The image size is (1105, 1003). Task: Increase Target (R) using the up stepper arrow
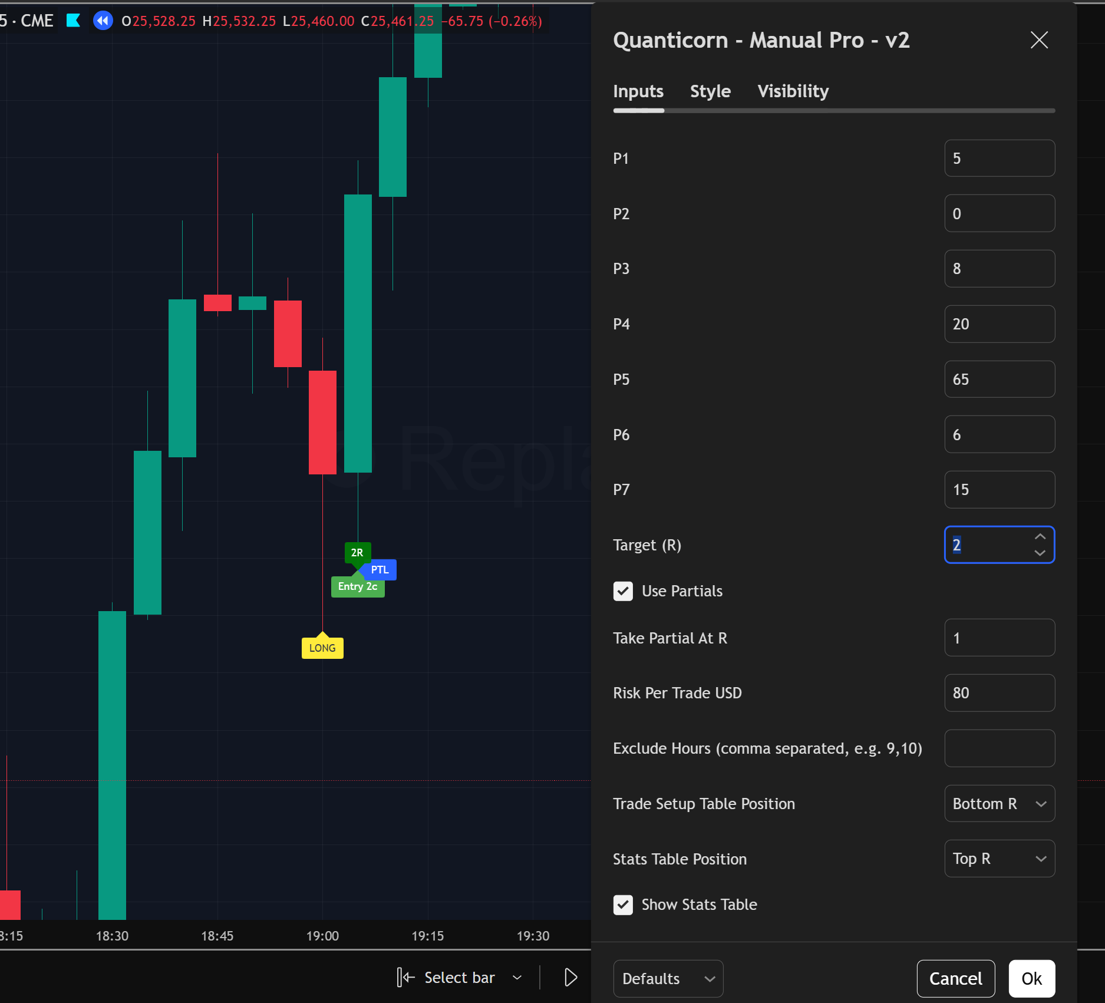(1041, 537)
